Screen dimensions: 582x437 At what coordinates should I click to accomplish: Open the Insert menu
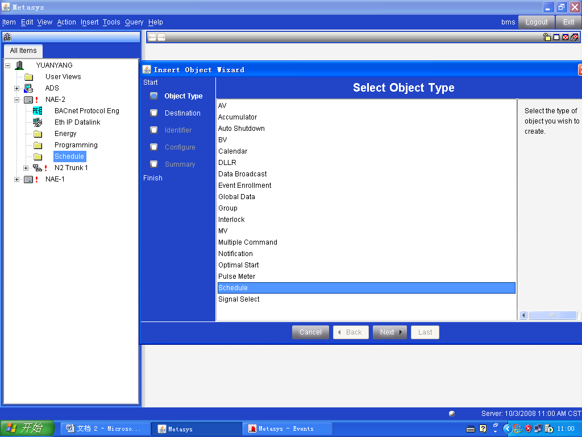(x=89, y=22)
